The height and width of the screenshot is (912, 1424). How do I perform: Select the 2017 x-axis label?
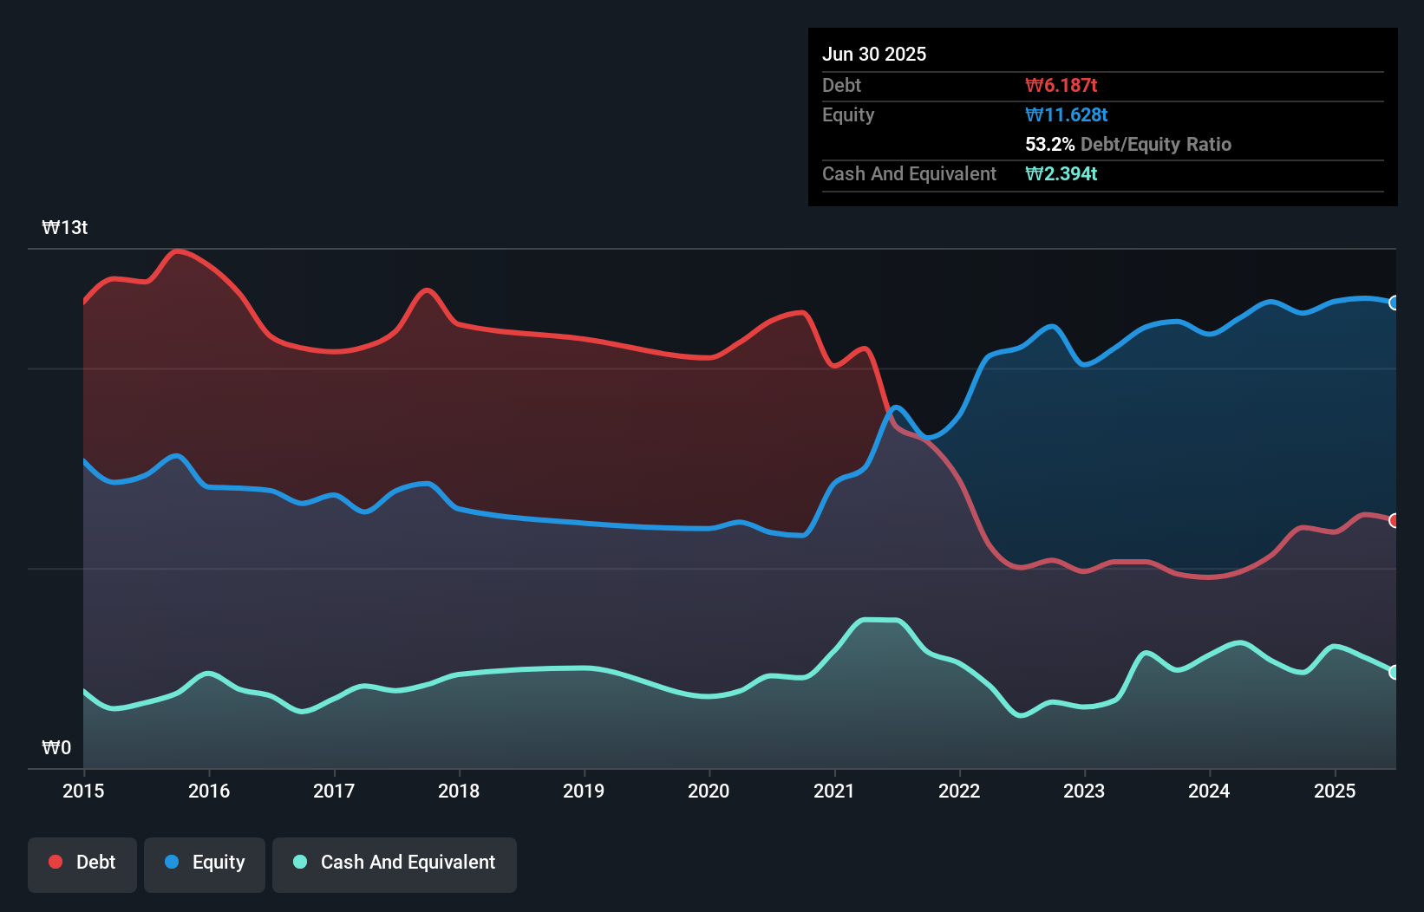(334, 791)
